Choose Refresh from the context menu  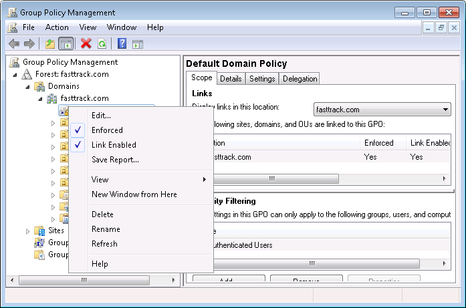tap(141, 244)
